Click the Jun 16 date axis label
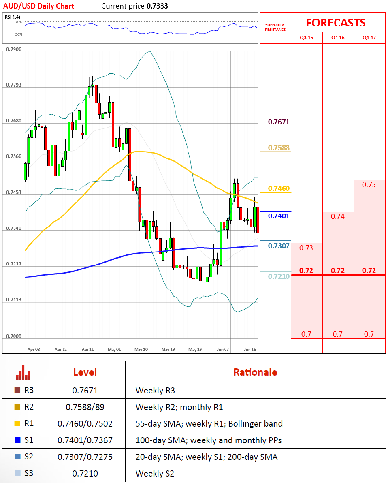The height and width of the screenshot is (483, 386). tap(250, 349)
